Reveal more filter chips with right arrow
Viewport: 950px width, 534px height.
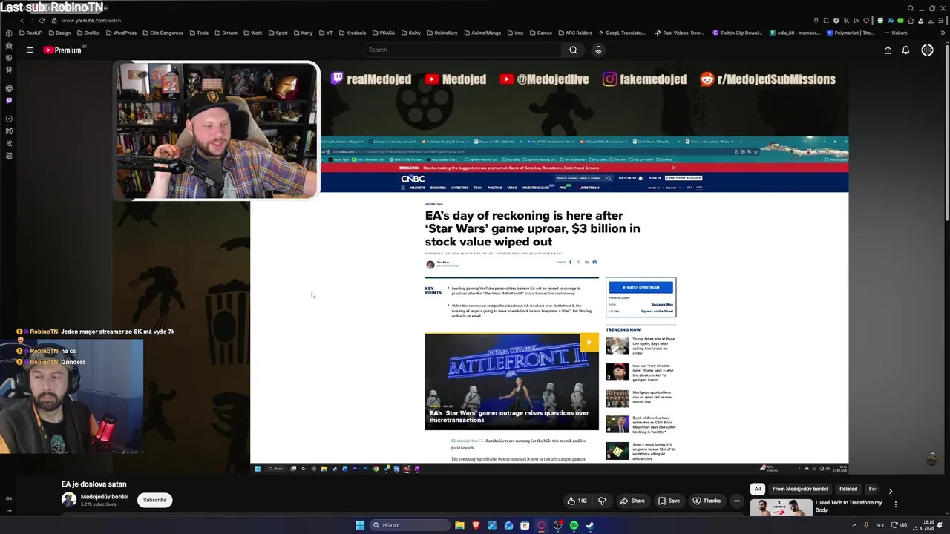pyautogui.click(x=891, y=490)
